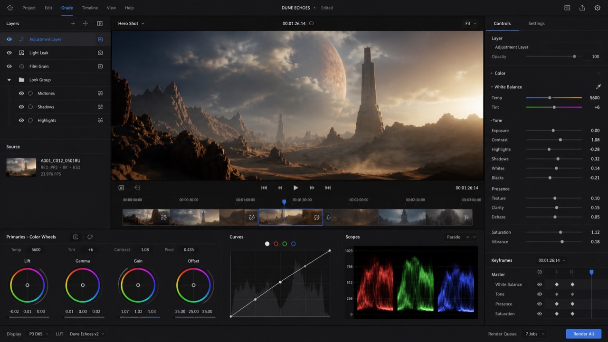This screenshot has width=608, height=342.
Task: Collapse the Look Group folder
Action: (9, 80)
